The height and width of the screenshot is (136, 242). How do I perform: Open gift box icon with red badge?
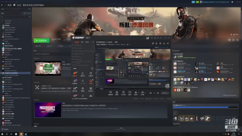(x=153, y=43)
